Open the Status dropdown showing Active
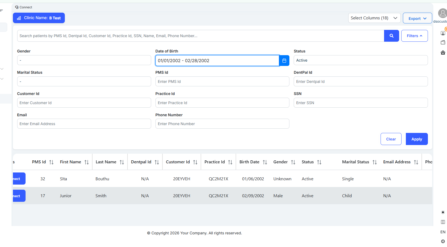This screenshot has width=447, height=247. pos(360,60)
